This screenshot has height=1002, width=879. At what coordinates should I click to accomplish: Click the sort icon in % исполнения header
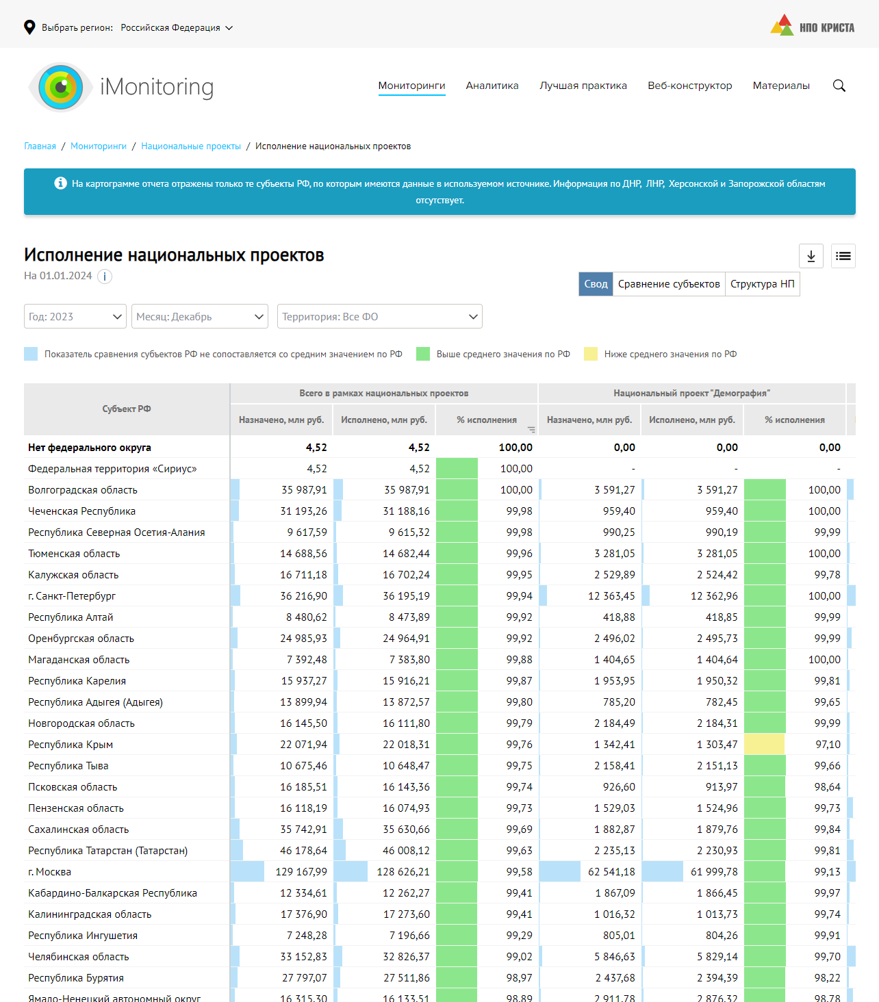(x=531, y=430)
